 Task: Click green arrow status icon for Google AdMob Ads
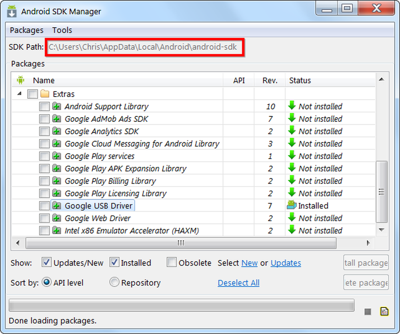coord(292,118)
